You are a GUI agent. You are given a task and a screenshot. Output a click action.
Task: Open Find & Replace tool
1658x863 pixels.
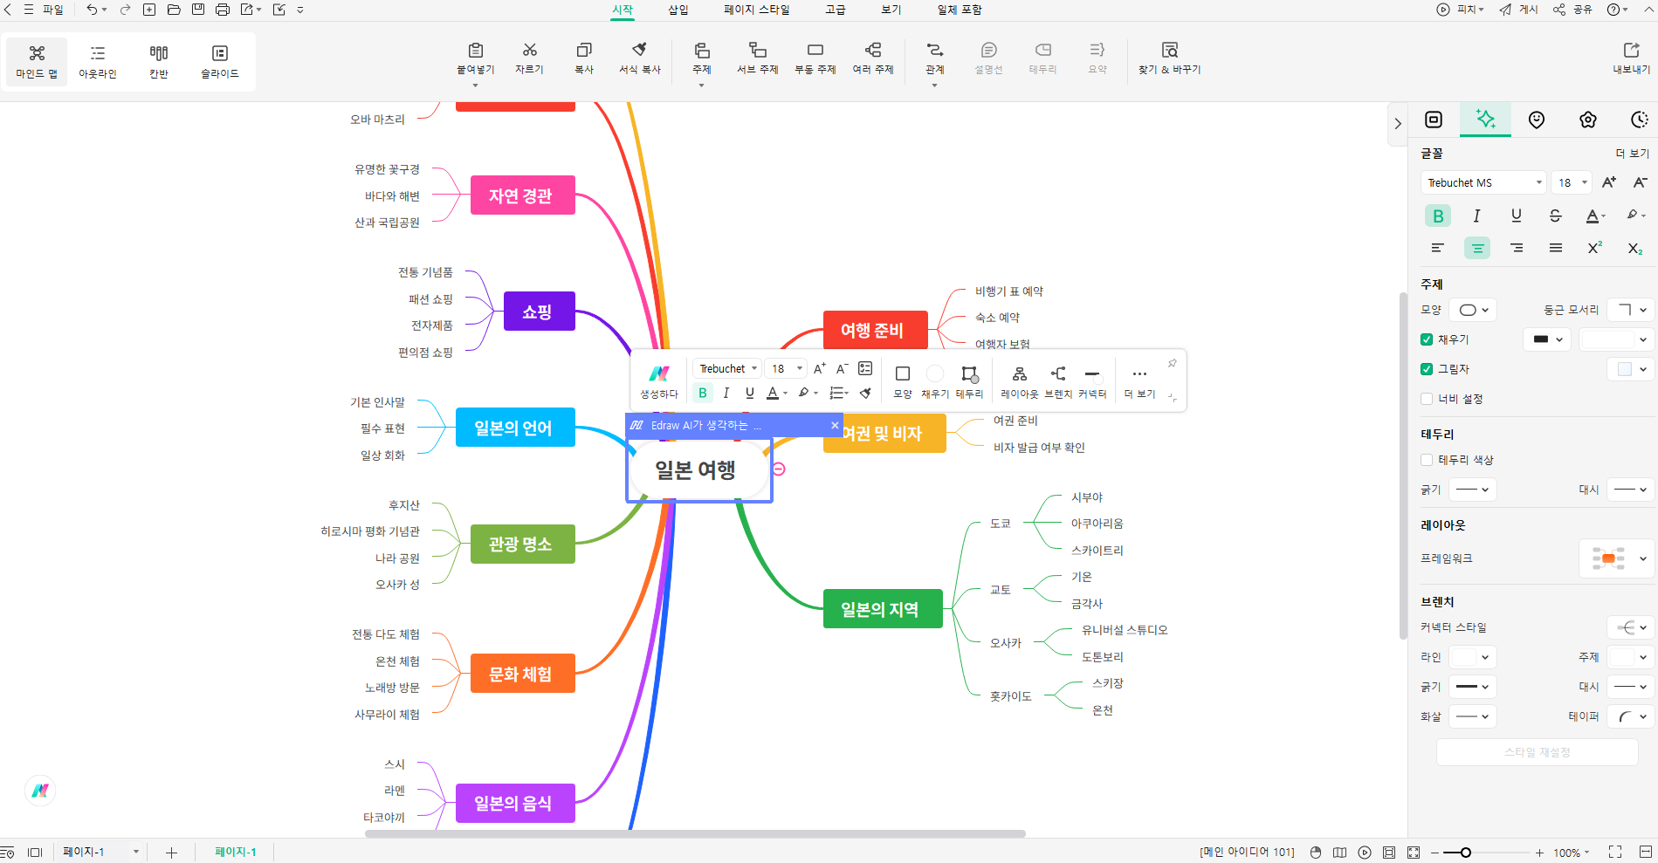tap(1169, 58)
